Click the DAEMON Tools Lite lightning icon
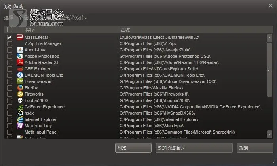Viewport: 277px width, 166px height. pyautogui.click(x=20, y=75)
